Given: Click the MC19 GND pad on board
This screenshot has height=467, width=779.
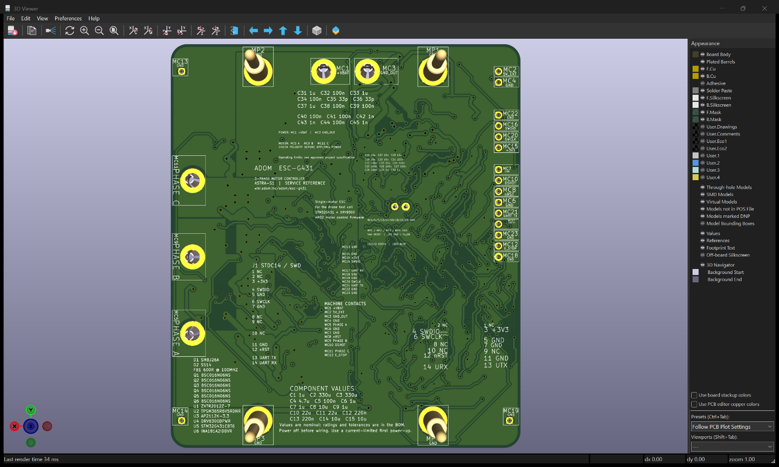Looking at the screenshot, I should click(510, 421).
